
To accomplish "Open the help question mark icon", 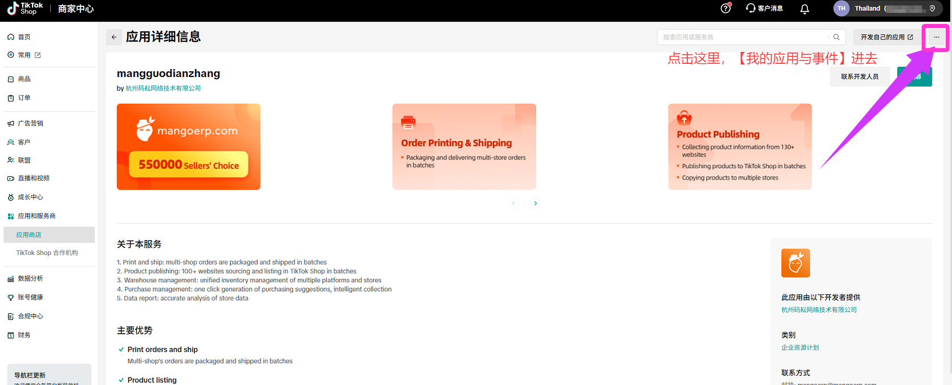I will (726, 9).
